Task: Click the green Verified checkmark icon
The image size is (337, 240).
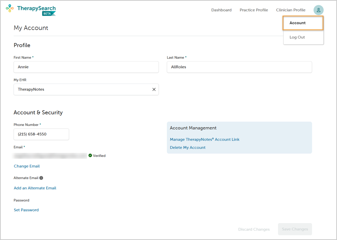Action: (x=90, y=156)
